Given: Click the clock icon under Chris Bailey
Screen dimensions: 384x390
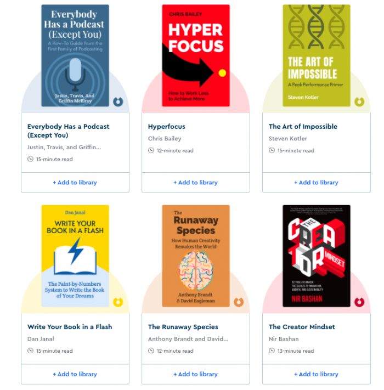Looking at the screenshot, I should pos(151,150).
